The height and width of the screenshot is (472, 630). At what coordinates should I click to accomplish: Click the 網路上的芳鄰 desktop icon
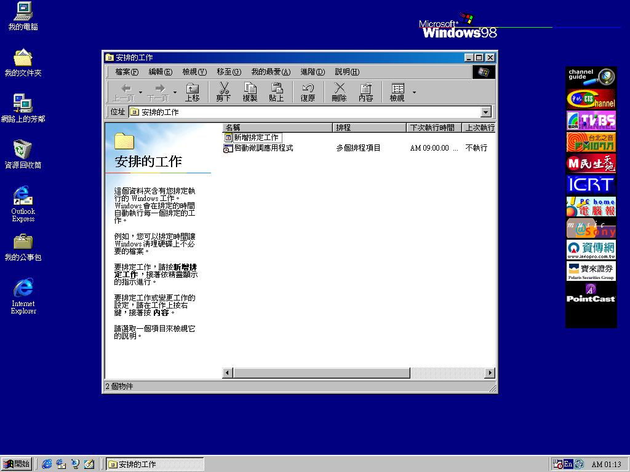tap(23, 108)
